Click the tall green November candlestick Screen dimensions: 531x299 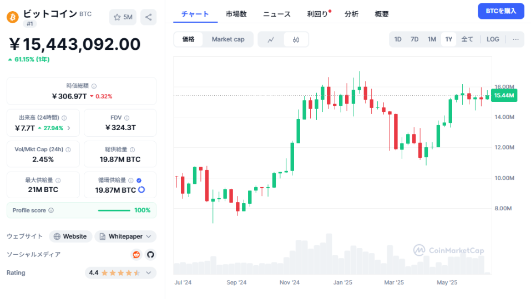point(292,157)
